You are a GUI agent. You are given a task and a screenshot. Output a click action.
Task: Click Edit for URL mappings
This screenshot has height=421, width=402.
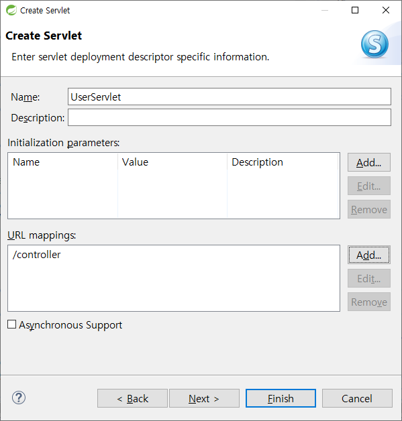pyautogui.click(x=369, y=278)
